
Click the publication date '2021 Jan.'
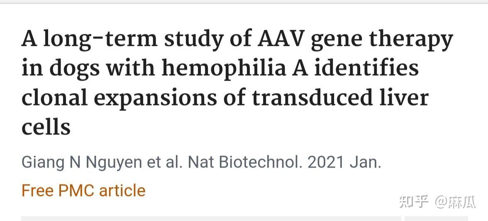(344, 162)
